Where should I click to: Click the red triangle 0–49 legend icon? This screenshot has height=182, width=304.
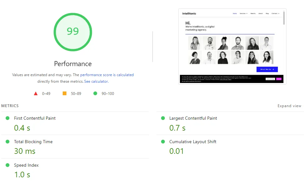pos(36,93)
